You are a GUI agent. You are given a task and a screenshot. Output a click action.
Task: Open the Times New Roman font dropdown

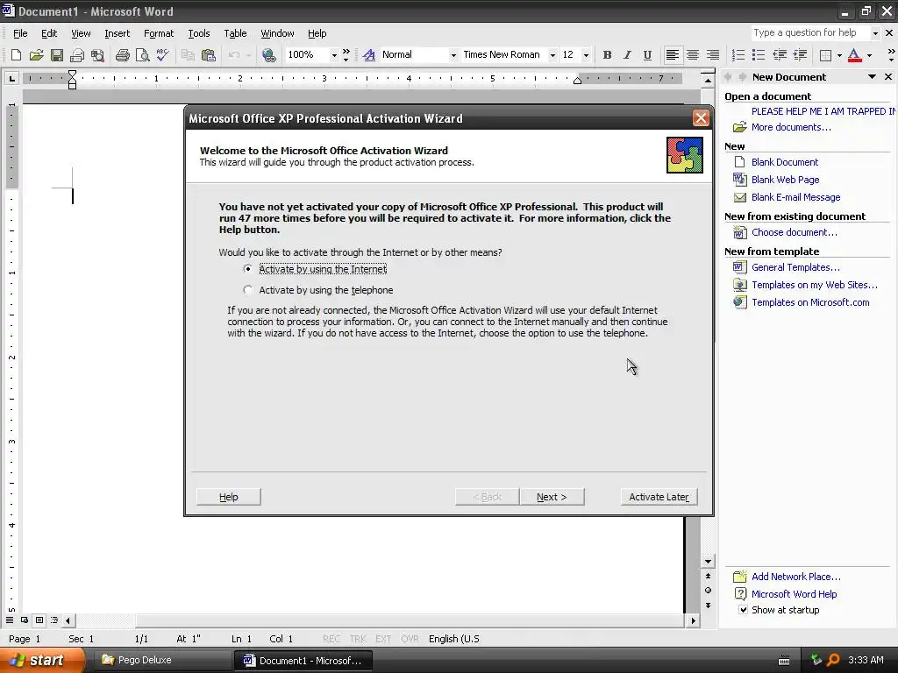click(x=552, y=55)
